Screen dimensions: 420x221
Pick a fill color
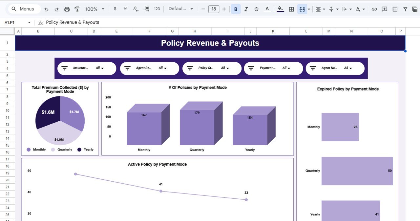[280, 9]
